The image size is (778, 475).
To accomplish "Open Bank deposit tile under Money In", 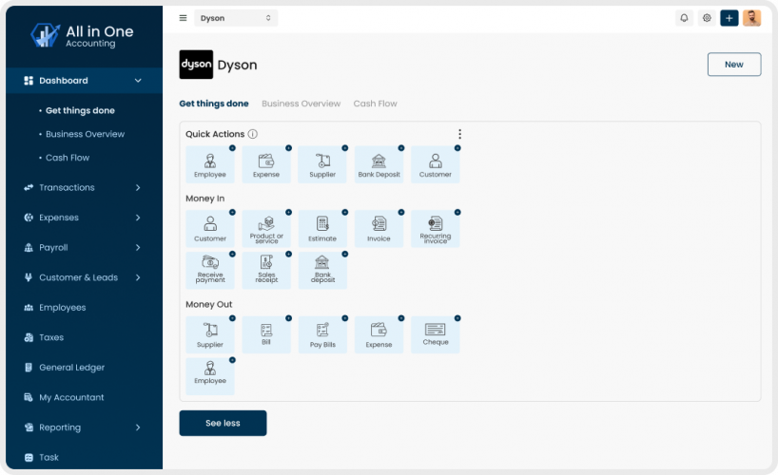I will (x=322, y=270).
